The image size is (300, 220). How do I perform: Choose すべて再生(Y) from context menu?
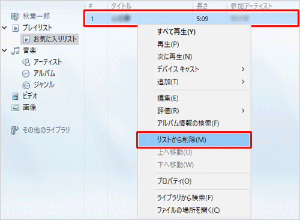194,32
